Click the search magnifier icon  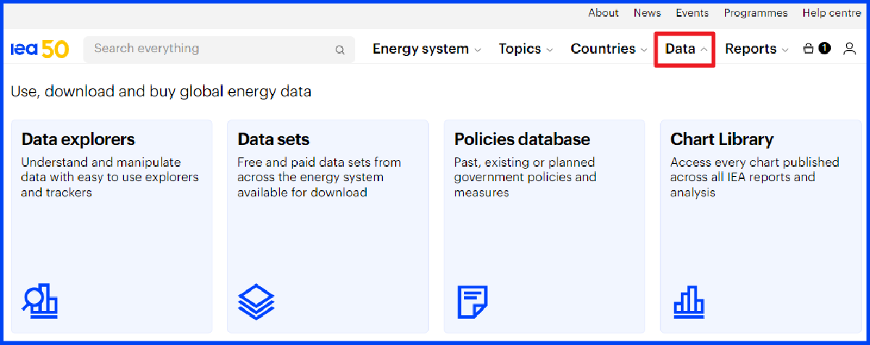pos(340,50)
